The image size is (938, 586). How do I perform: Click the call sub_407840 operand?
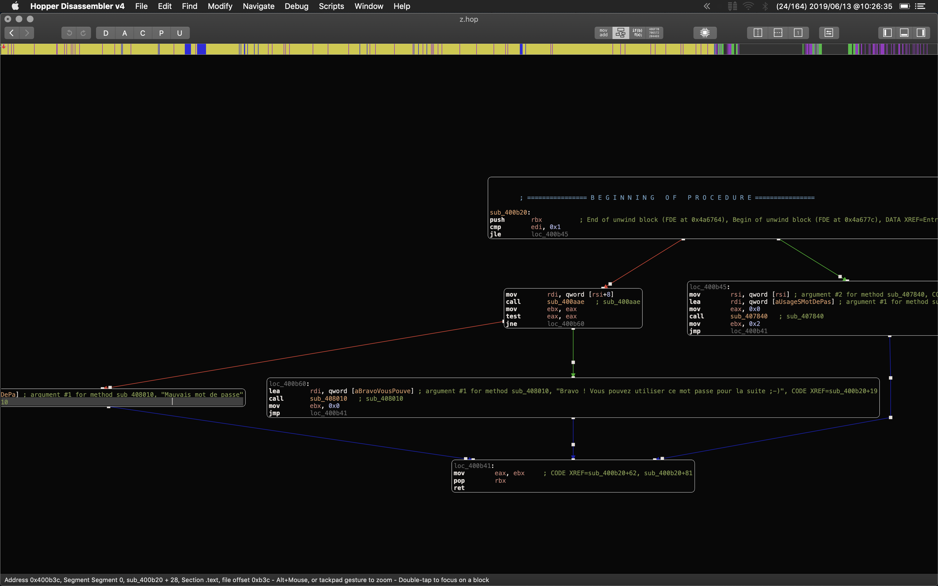coord(749,316)
